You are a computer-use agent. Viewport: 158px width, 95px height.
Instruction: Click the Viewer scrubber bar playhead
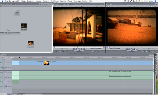click(78, 47)
